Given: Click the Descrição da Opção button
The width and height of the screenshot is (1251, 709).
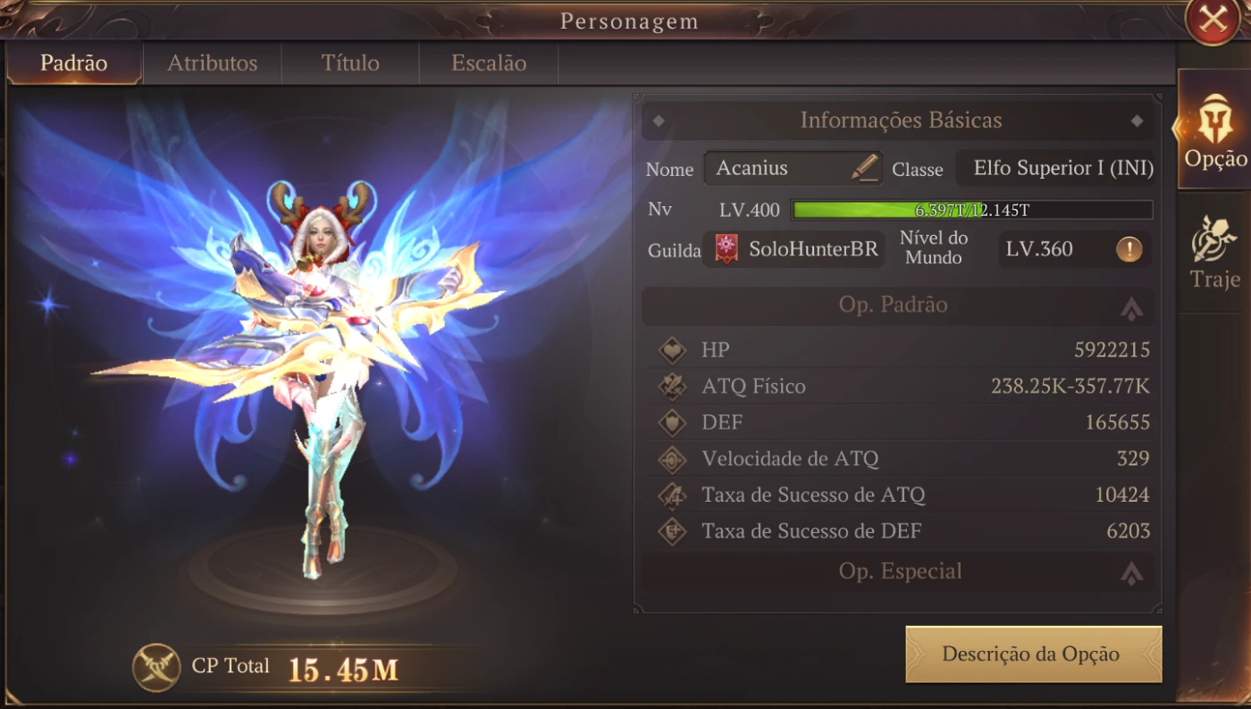Looking at the screenshot, I should coord(1034,654).
